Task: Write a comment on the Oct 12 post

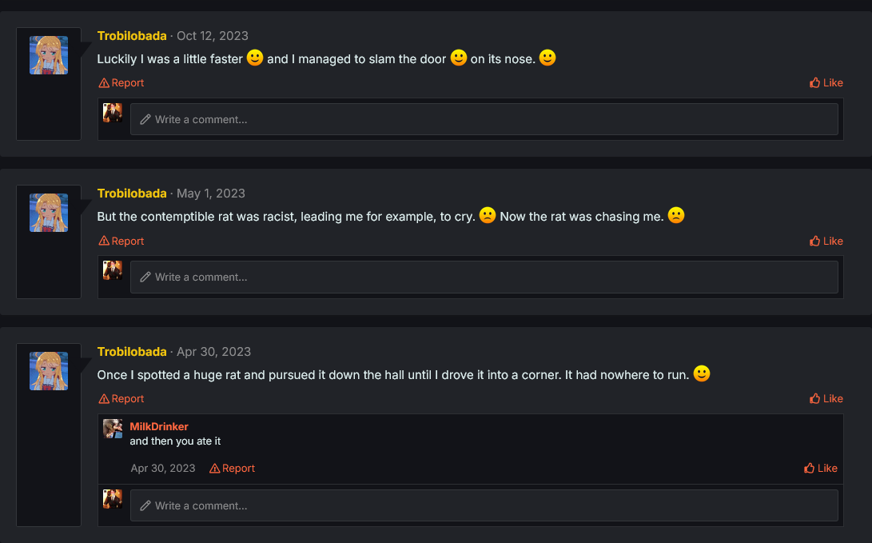Action: pyautogui.click(x=484, y=120)
